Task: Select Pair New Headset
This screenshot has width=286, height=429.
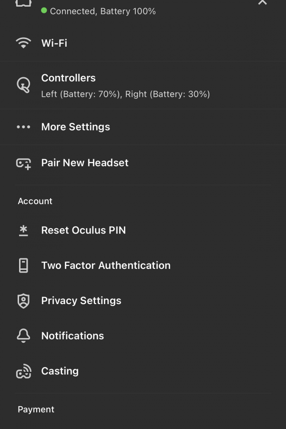Action: tap(143, 163)
